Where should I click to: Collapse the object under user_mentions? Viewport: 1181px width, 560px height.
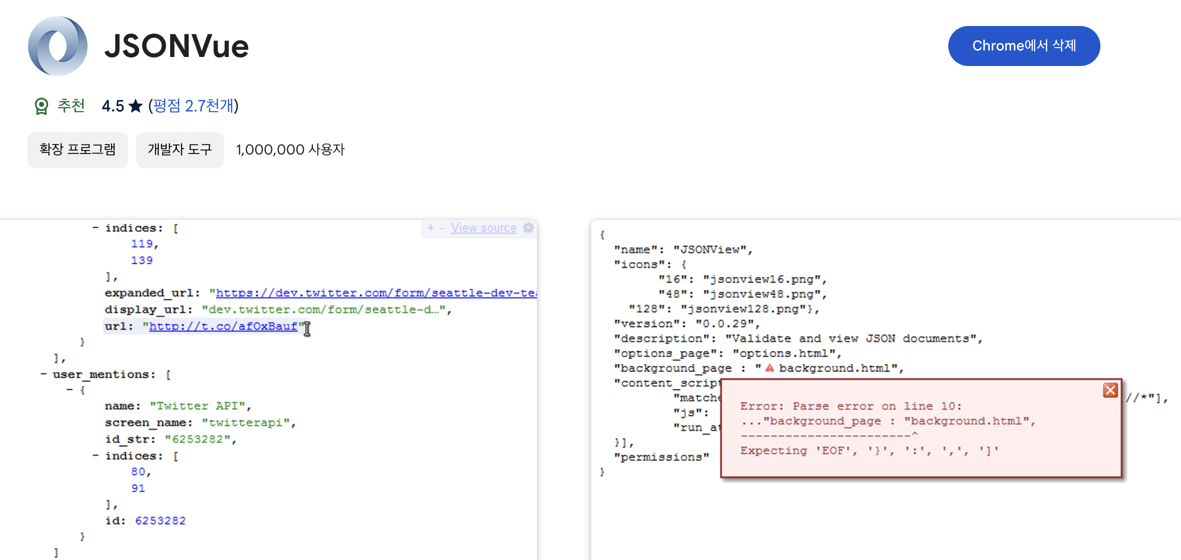pos(70,390)
